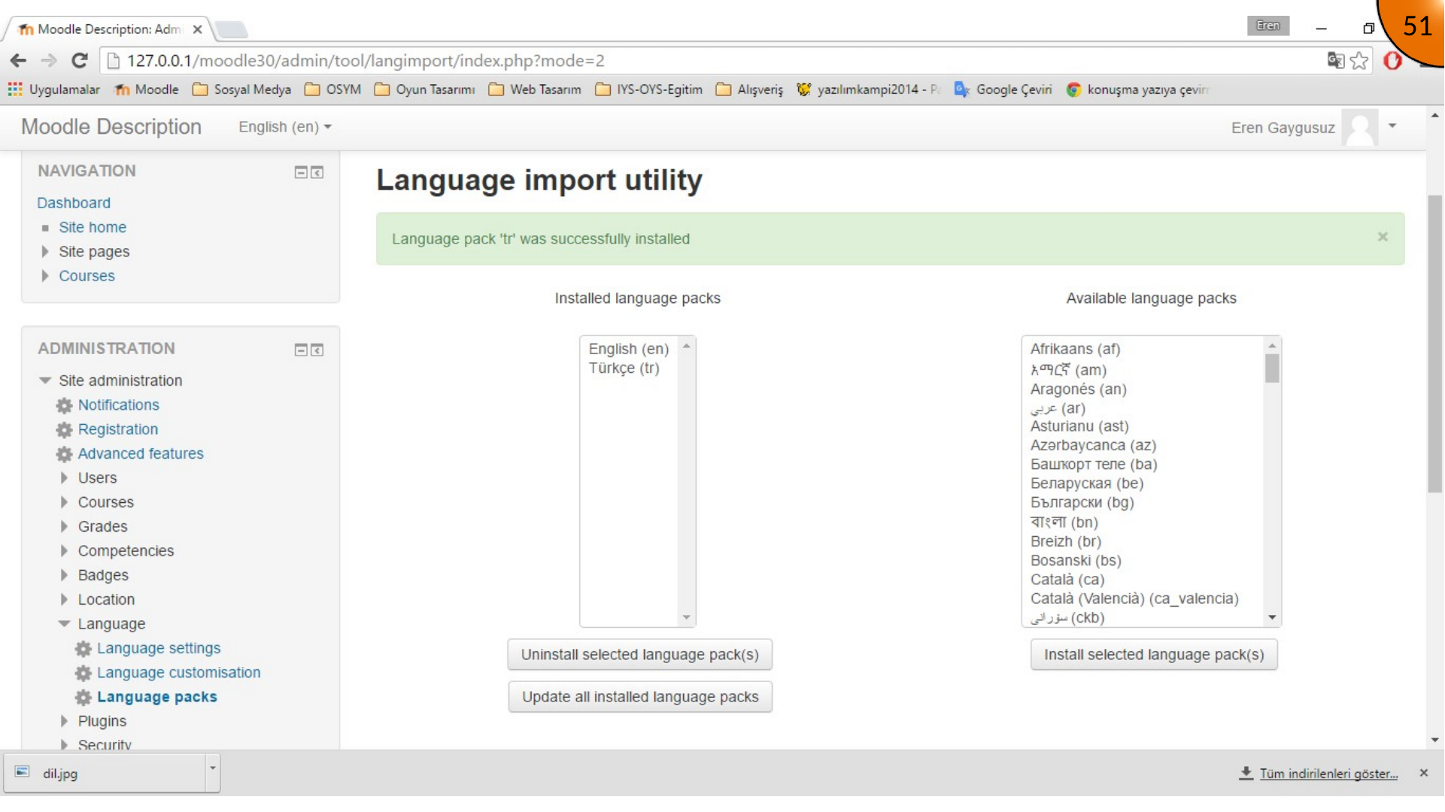
Task: Click the user avatar picture
Action: 1360,128
